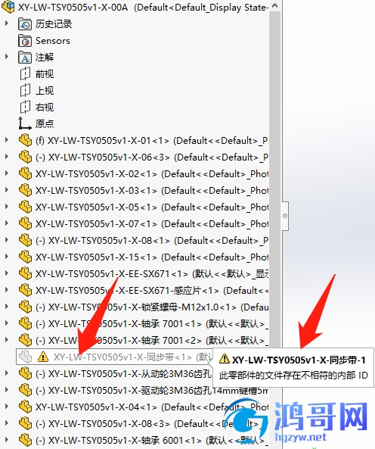Expand the 轴承 7001<2> component node
This screenshot has width=375, height=449.
(7, 340)
